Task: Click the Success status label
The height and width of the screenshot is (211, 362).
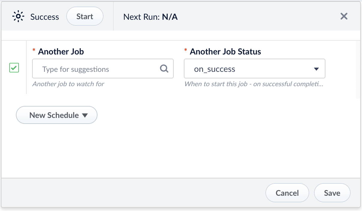Action: coord(45,17)
